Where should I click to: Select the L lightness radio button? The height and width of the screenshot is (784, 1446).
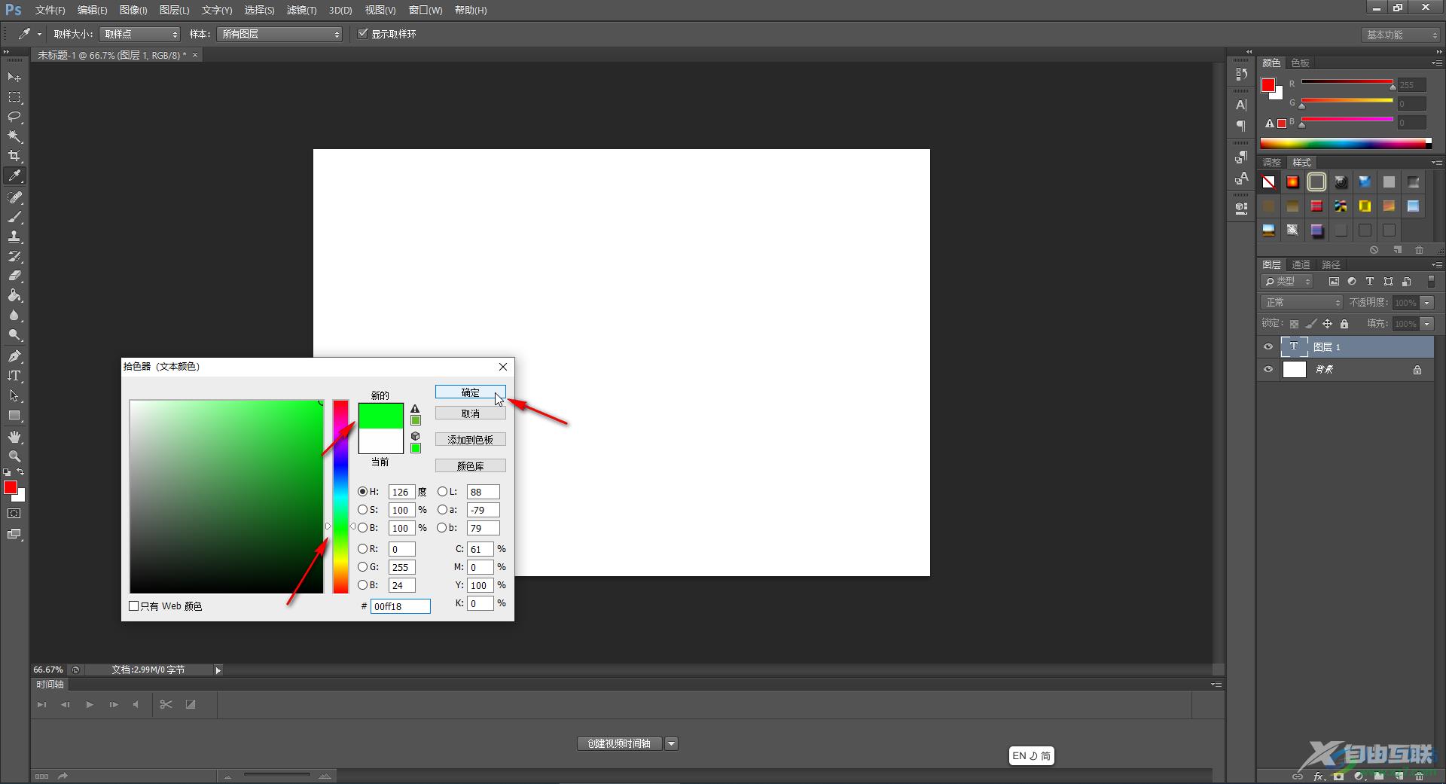[442, 492]
